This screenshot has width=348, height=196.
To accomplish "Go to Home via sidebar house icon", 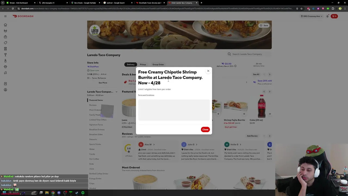I will pos(5,25).
